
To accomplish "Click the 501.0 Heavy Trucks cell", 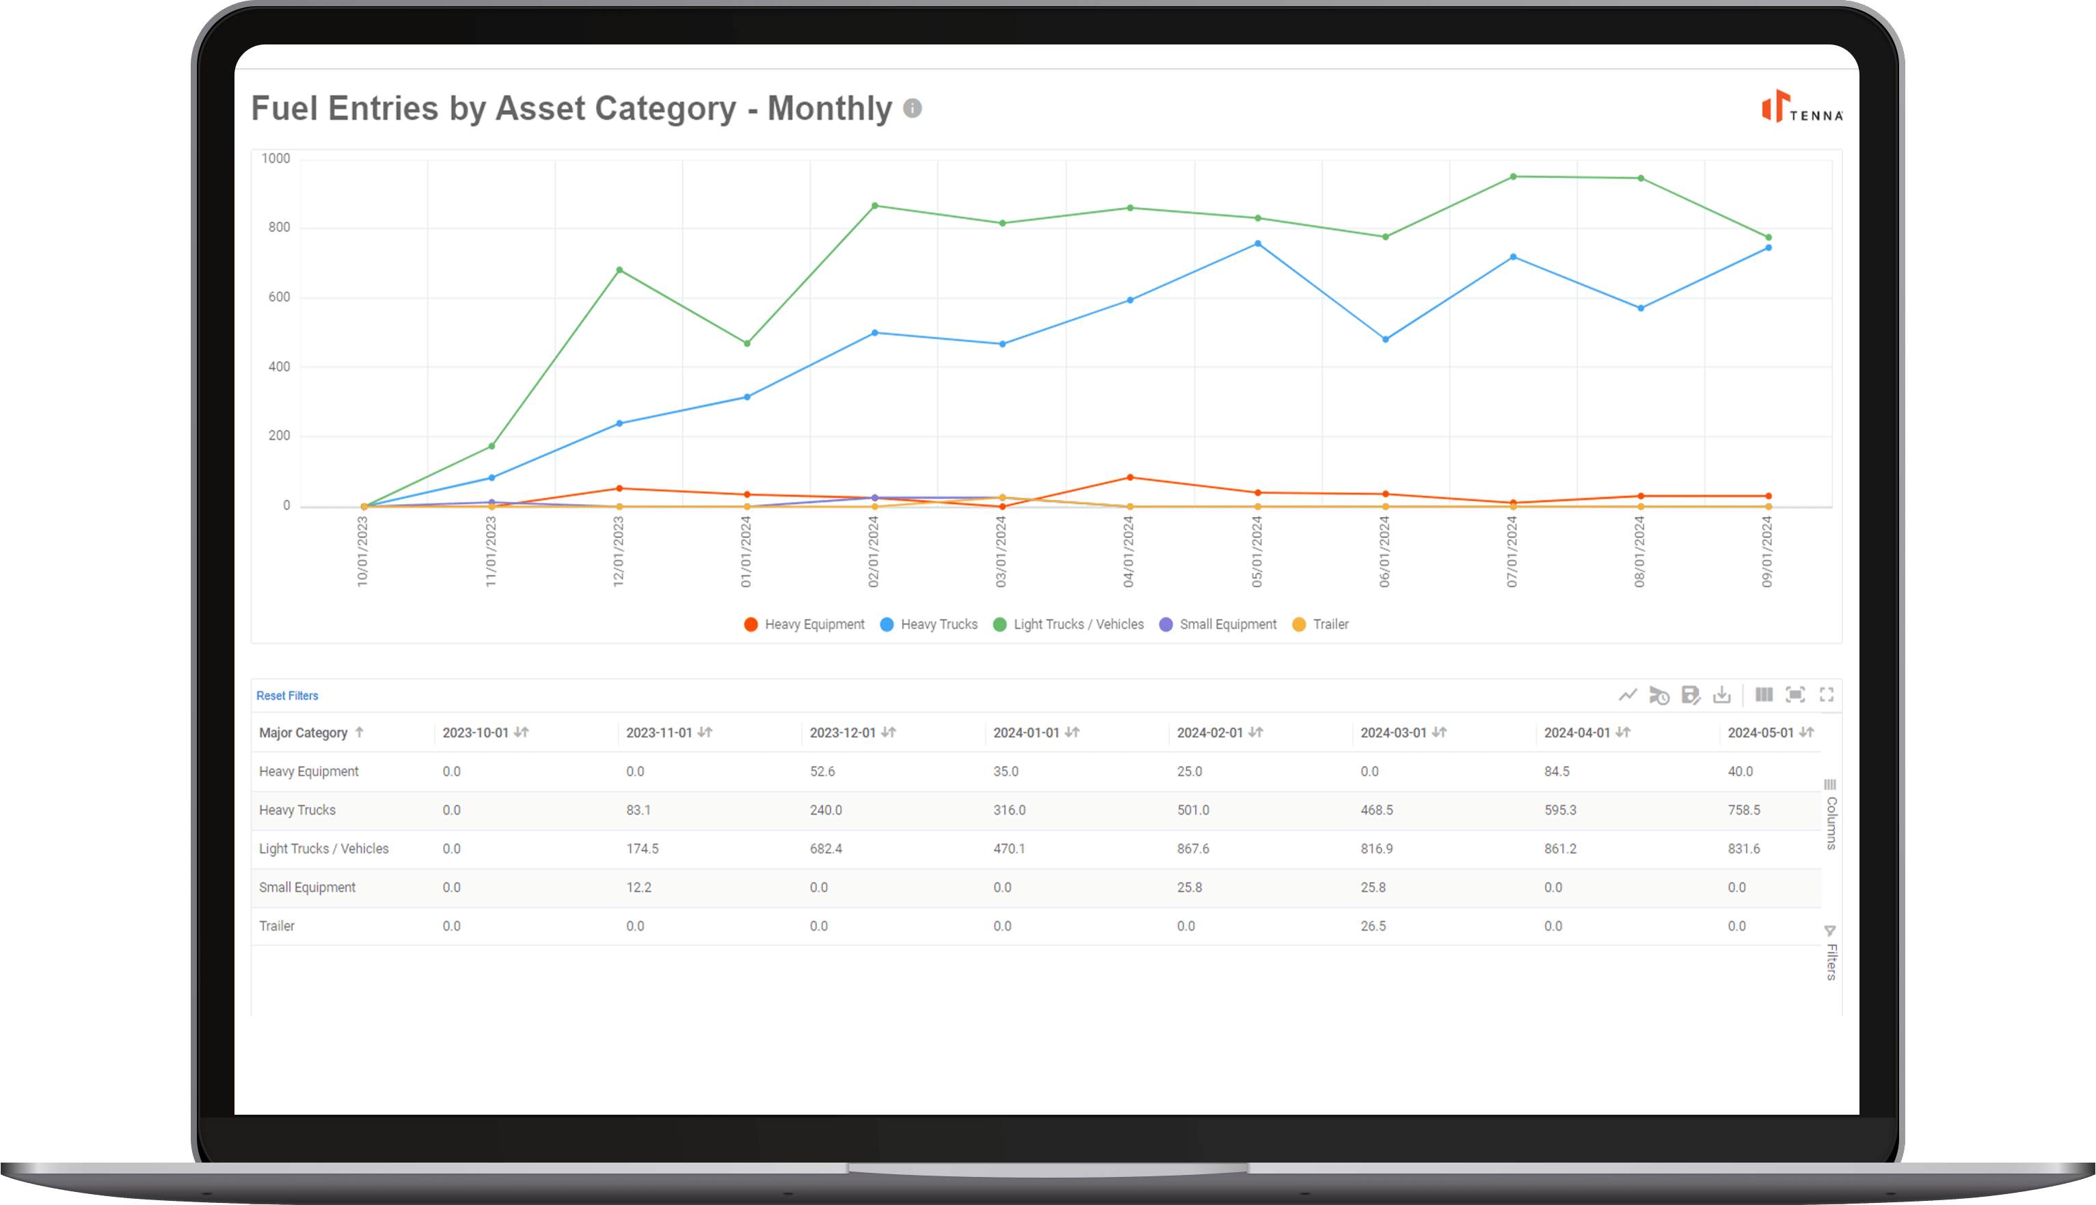I will [1193, 810].
